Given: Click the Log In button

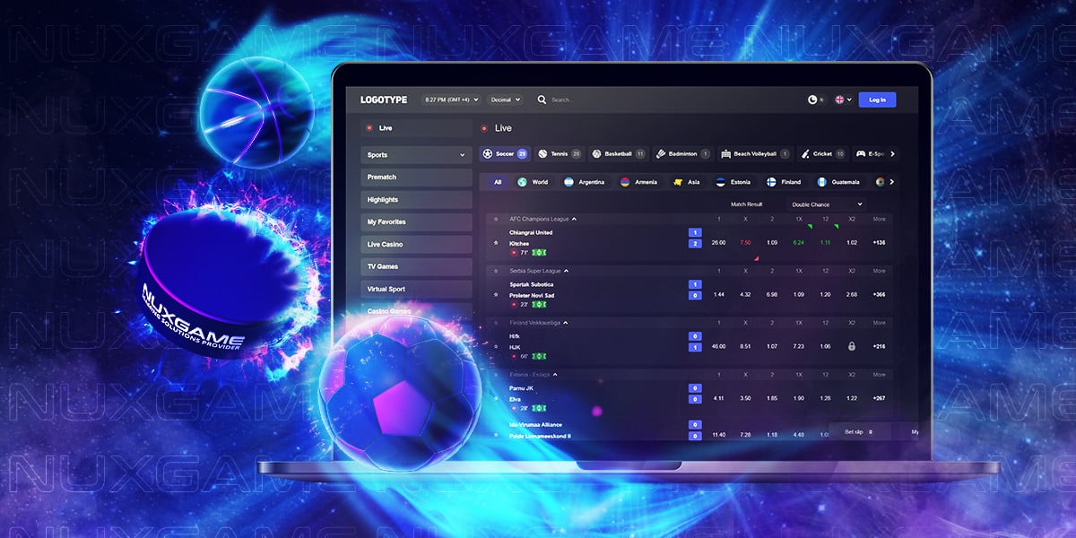Looking at the screenshot, I should (x=877, y=100).
